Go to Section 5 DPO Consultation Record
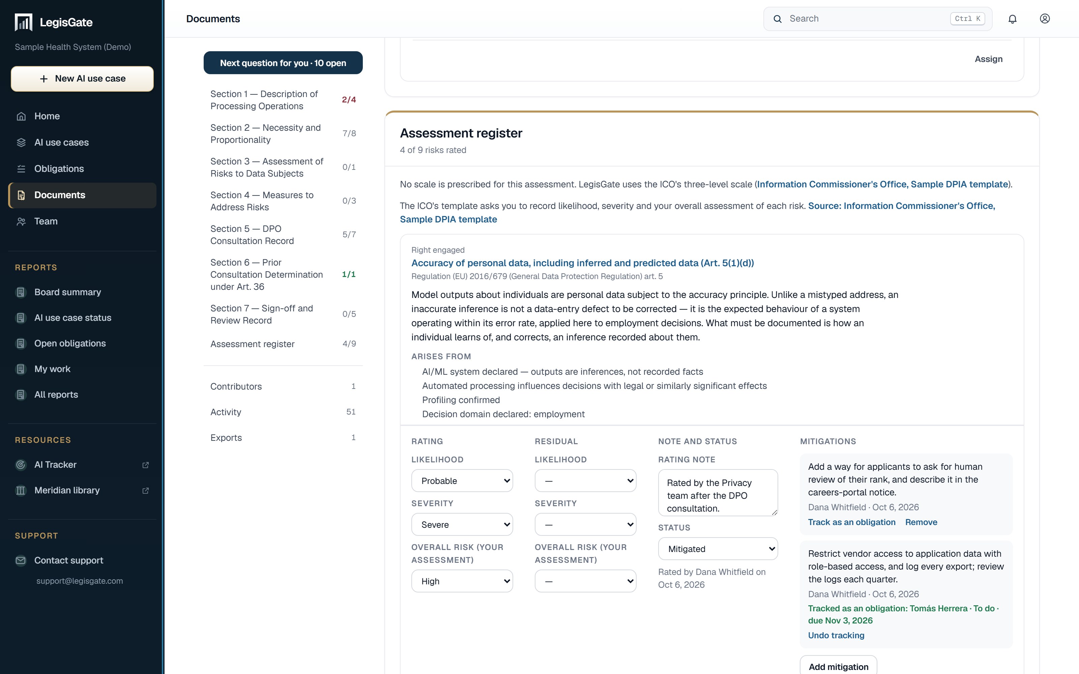 click(283, 235)
